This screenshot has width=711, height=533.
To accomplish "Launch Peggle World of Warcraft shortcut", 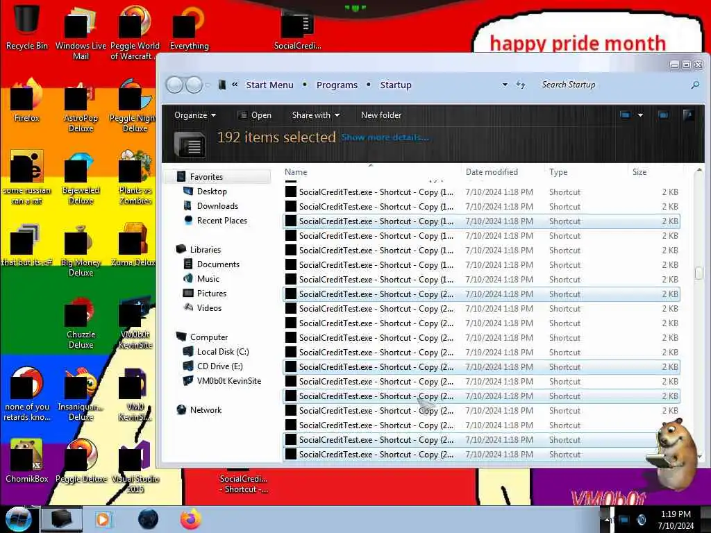I will tap(135, 34).
